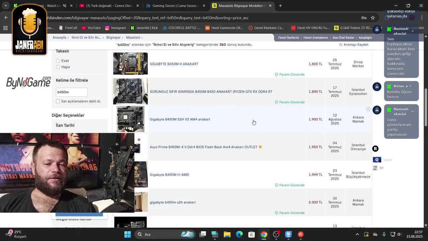This screenshot has width=428, height=241.
Task: Open the Instagram bookmark
Action: (x=115, y=28)
